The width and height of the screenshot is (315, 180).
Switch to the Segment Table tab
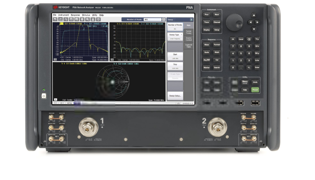(189, 46)
